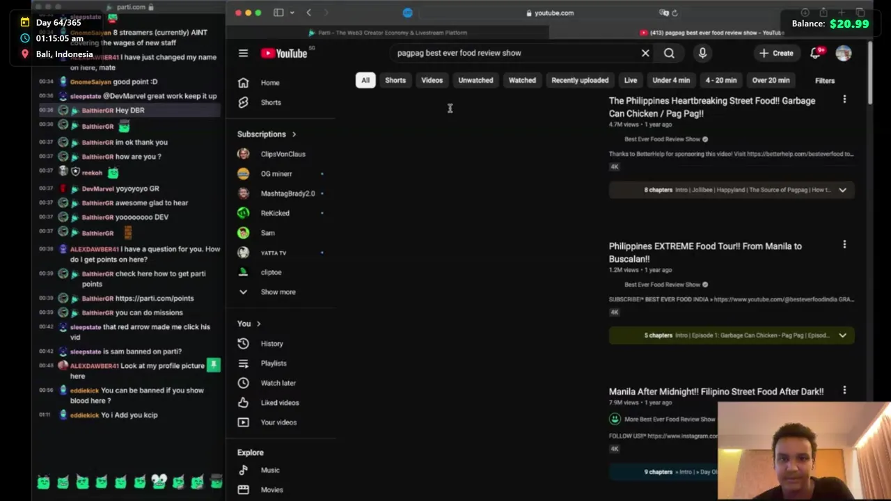Click the magnifier search button
Viewport: 891px width, 501px height.
coord(669,53)
